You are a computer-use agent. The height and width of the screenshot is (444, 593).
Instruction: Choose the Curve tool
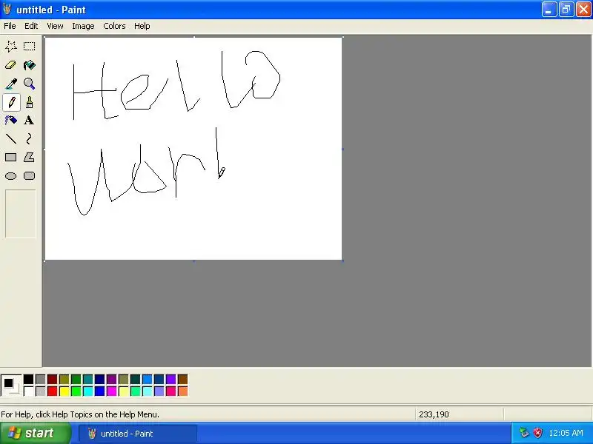29,139
